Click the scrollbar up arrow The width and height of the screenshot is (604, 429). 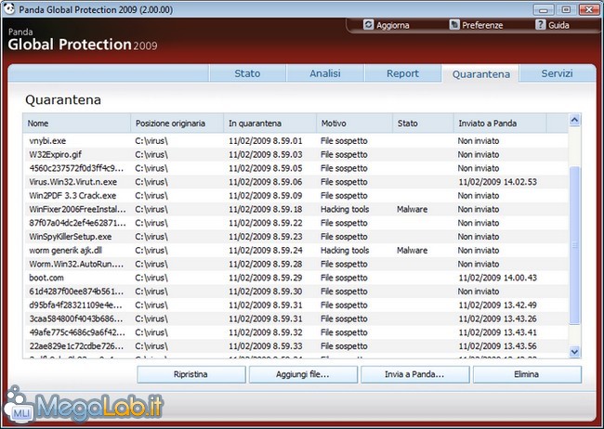(574, 120)
